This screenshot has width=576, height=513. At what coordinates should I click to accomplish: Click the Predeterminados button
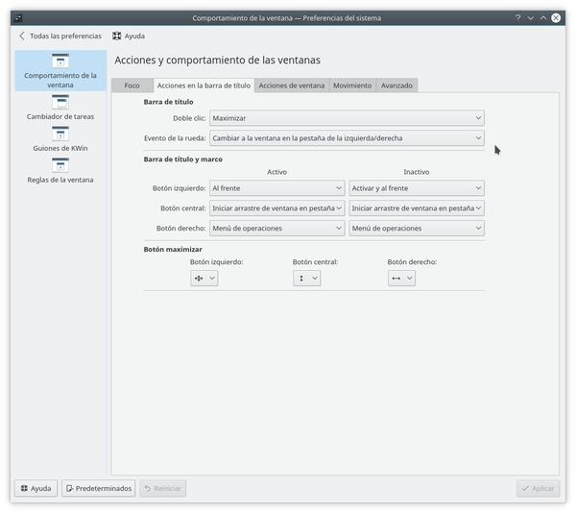pos(99,488)
